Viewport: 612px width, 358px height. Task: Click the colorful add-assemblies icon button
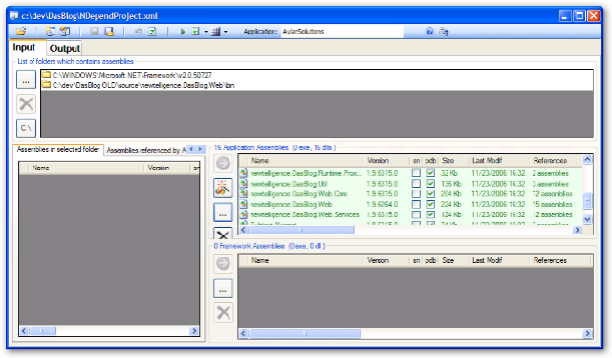click(x=223, y=188)
